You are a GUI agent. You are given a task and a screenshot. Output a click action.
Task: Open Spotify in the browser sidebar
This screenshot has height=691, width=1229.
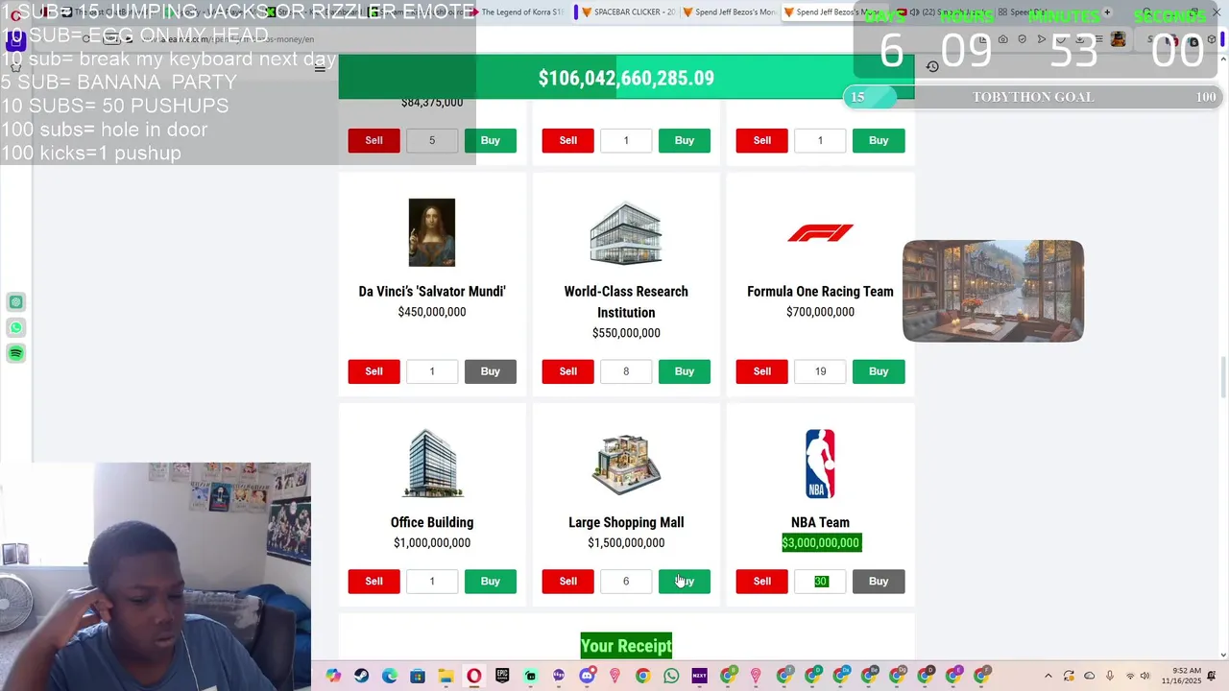15,354
